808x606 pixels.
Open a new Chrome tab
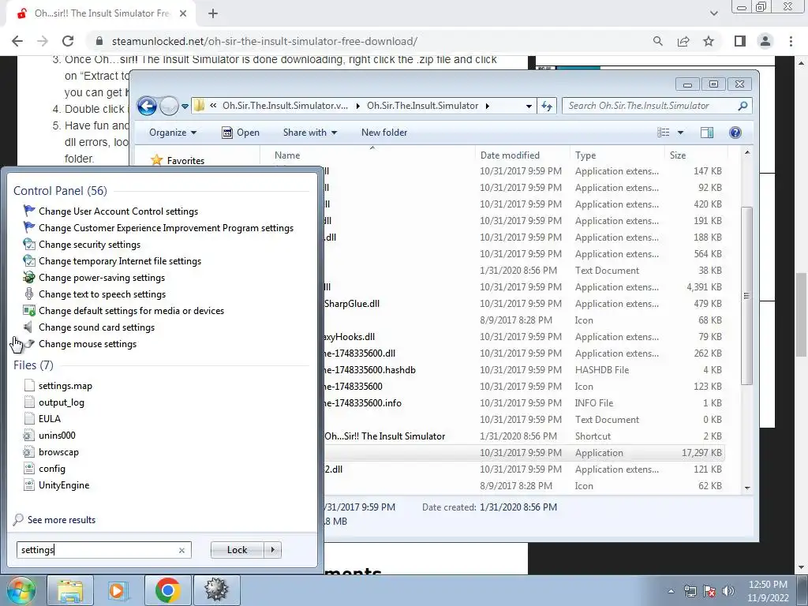click(213, 13)
